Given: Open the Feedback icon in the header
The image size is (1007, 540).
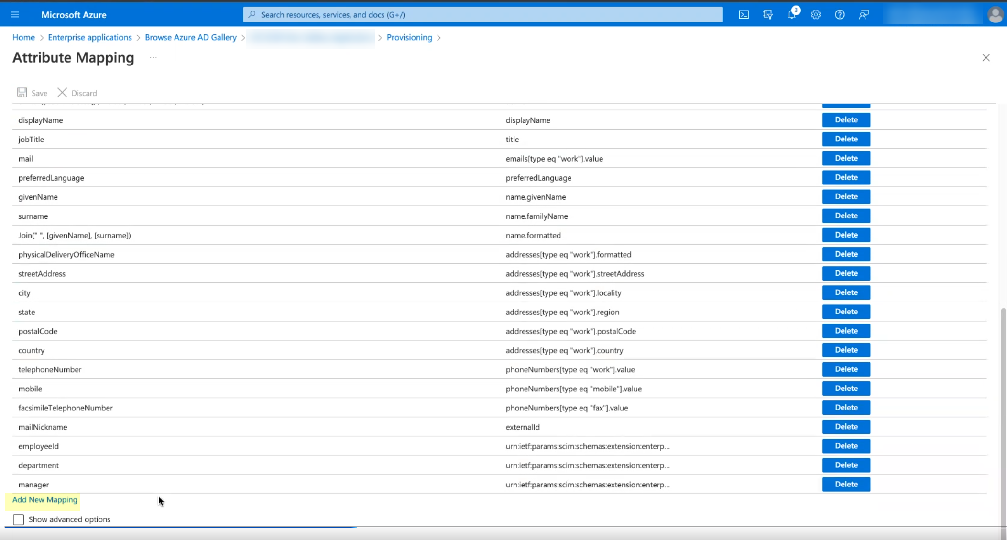Looking at the screenshot, I should (x=864, y=15).
